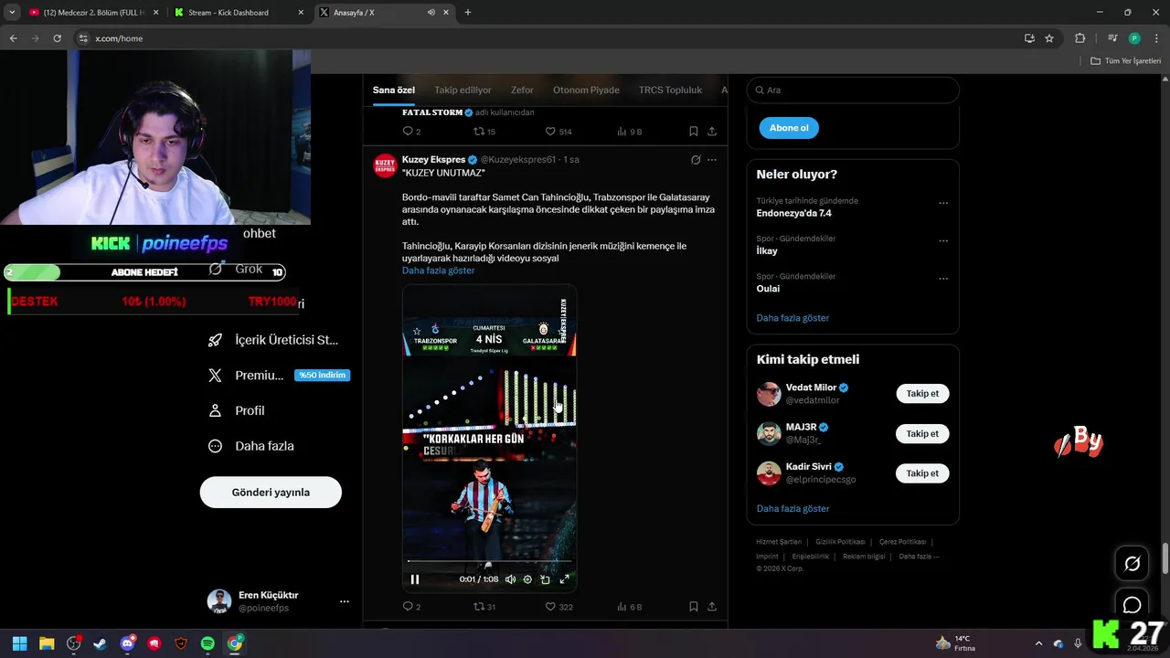
Task: Bookmark the FATAL STORM post
Action: (x=694, y=132)
